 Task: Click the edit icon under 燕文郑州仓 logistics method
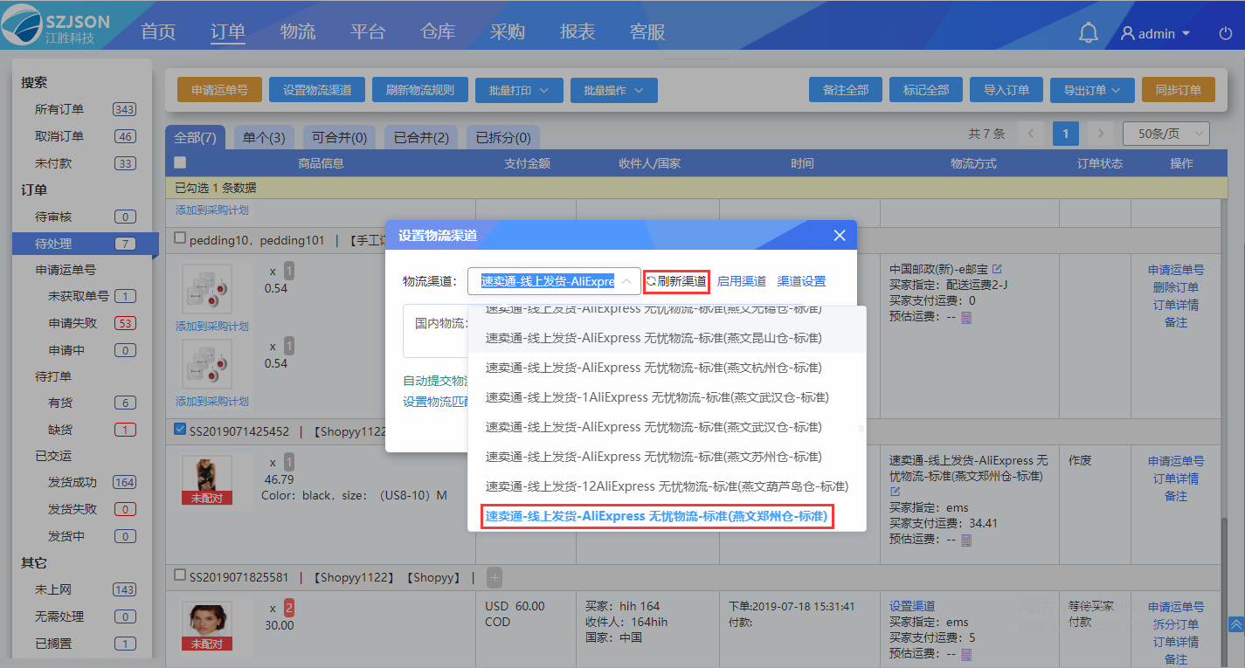895,492
